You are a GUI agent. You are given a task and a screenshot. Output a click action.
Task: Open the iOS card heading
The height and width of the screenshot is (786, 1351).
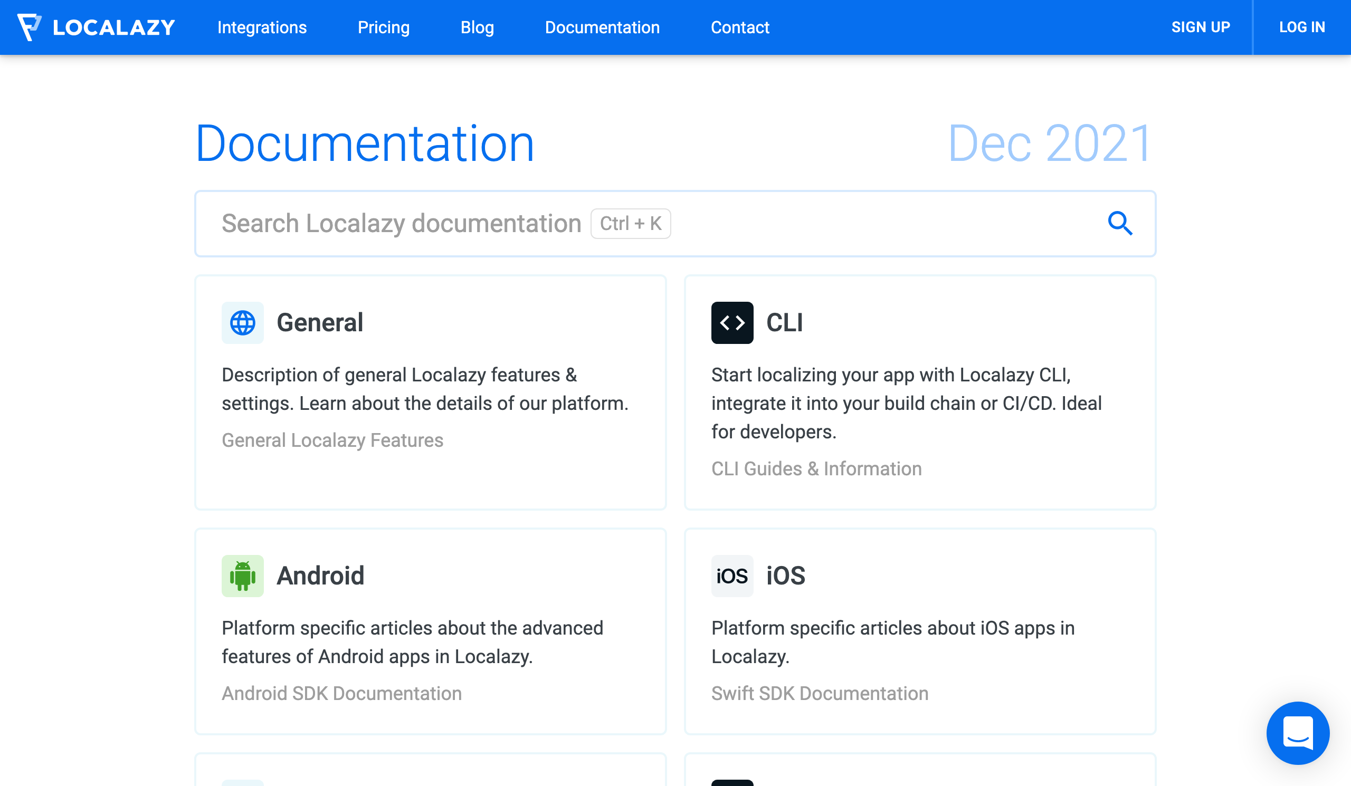[x=786, y=576]
